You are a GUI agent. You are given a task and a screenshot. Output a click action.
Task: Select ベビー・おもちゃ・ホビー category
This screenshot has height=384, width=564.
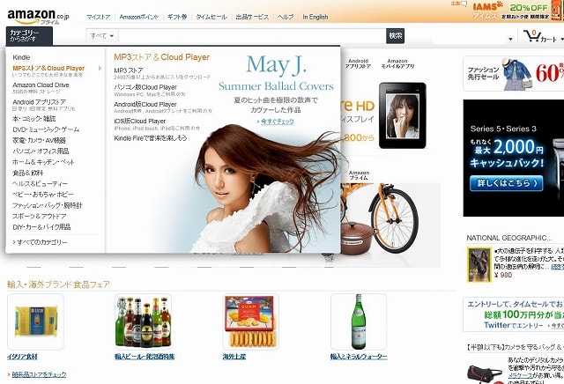(x=43, y=195)
